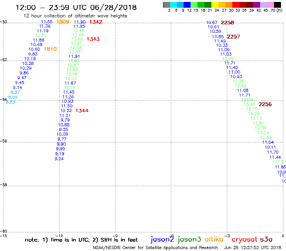Click the cryosat satellite legend label
286x251 pixels.
pyautogui.click(x=245, y=239)
